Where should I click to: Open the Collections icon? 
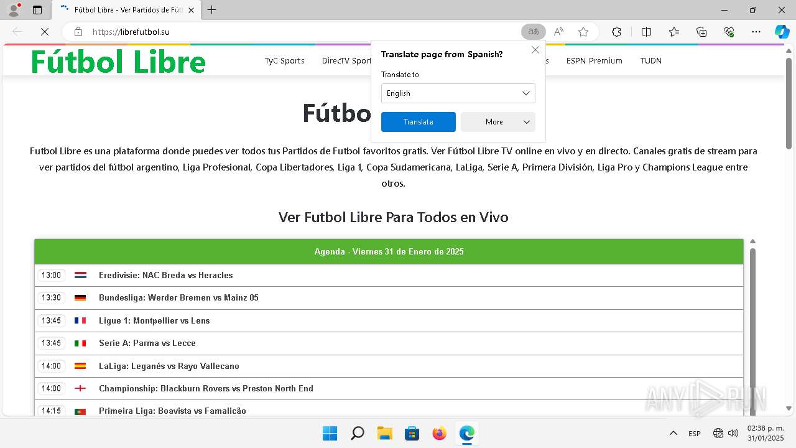701,32
